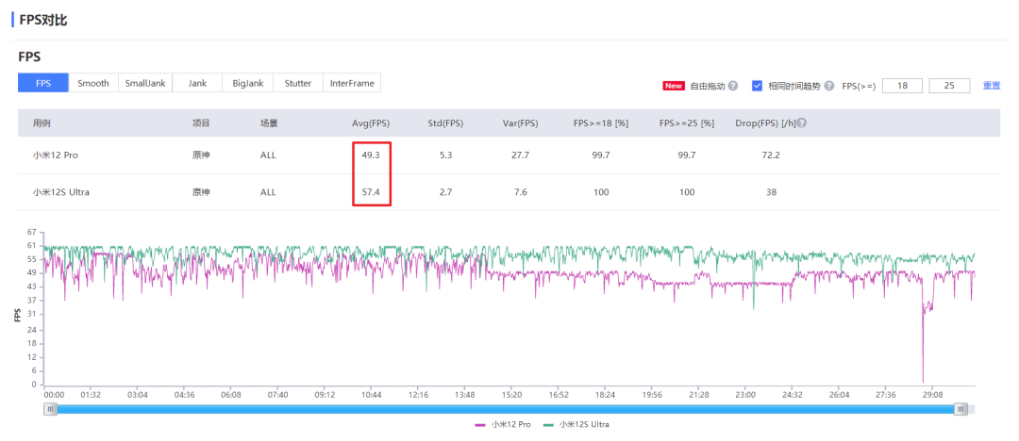The image size is (1019, 441).
Task: Click the right handle of time range slider
Action: click(x=961, y=409)
